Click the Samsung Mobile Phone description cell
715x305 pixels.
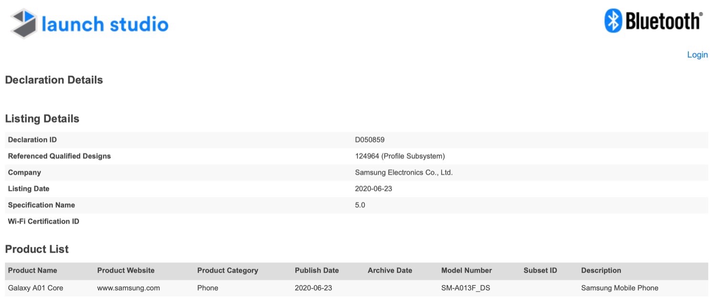619,288
